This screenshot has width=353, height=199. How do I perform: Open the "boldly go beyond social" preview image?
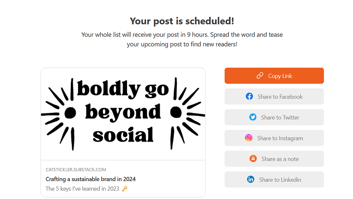coord(123,113)
